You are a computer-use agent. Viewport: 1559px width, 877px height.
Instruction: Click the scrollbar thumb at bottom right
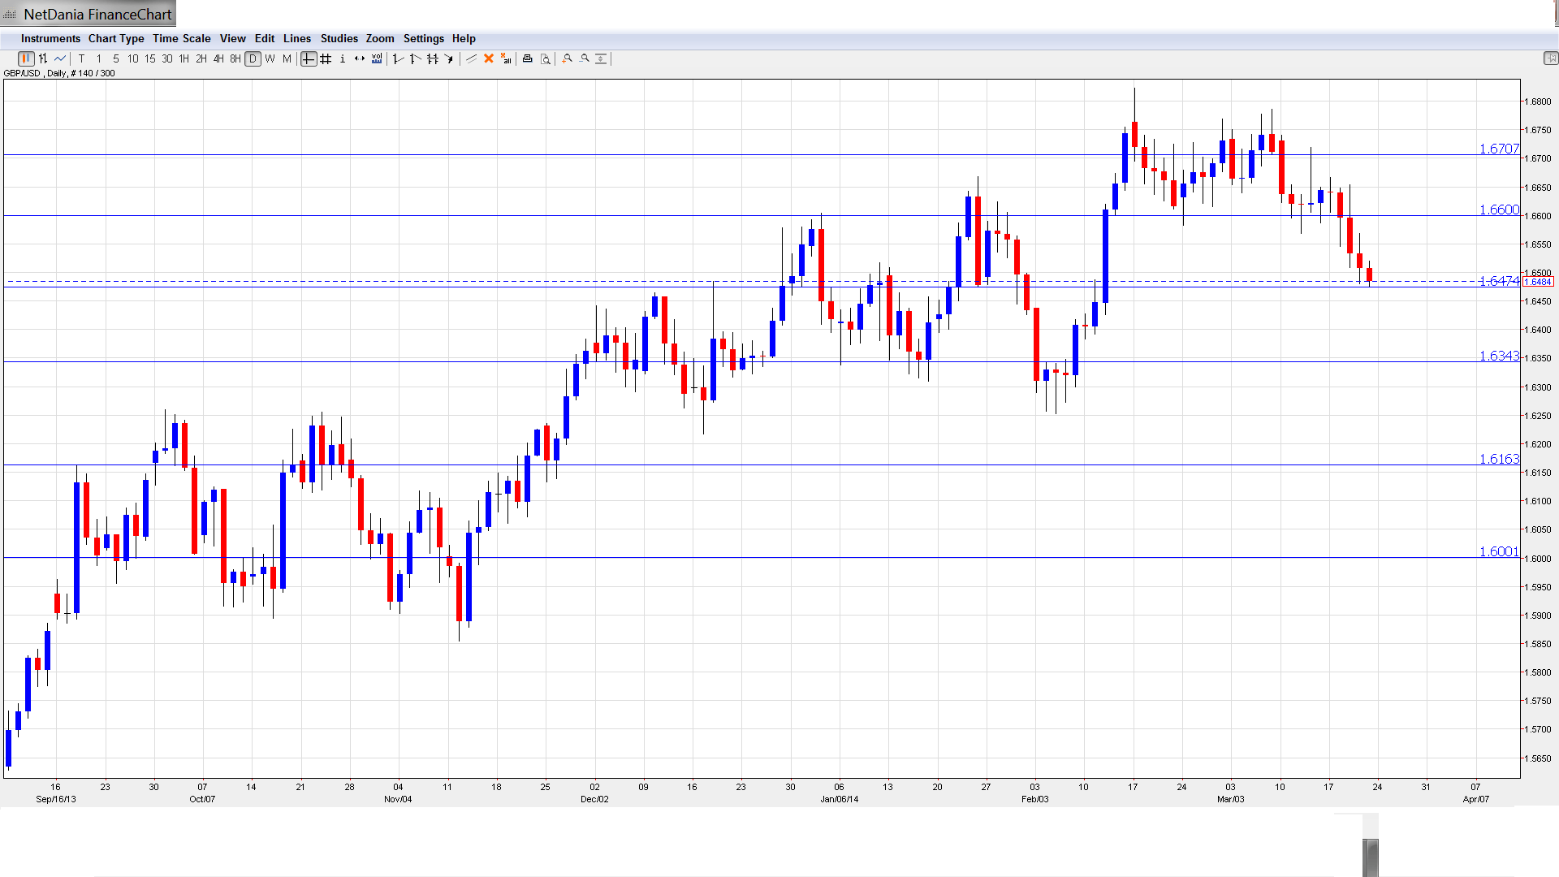1371,857
